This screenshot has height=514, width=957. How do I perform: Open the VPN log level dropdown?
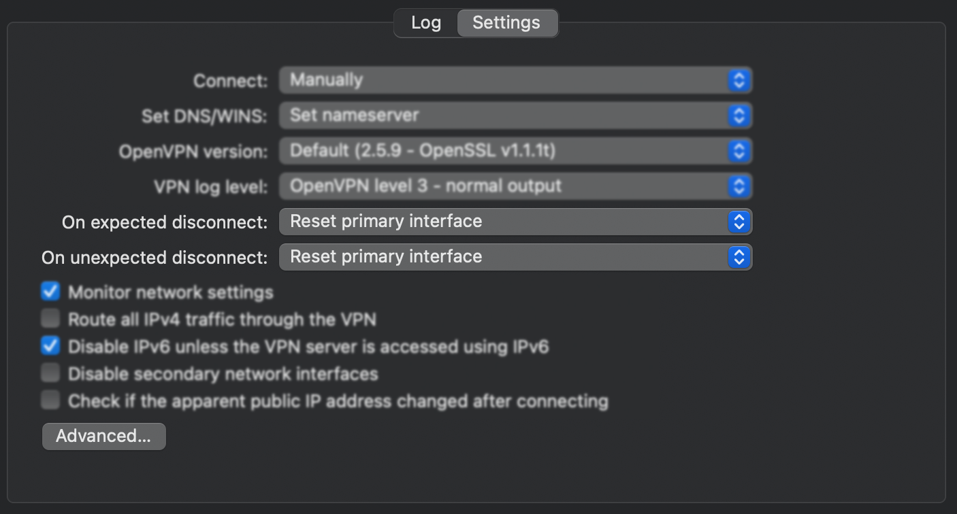pos(504,186)
